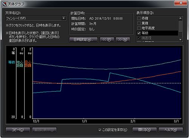
Task: Uncheck the 等級 display item
Action: (x=139, y=33)
